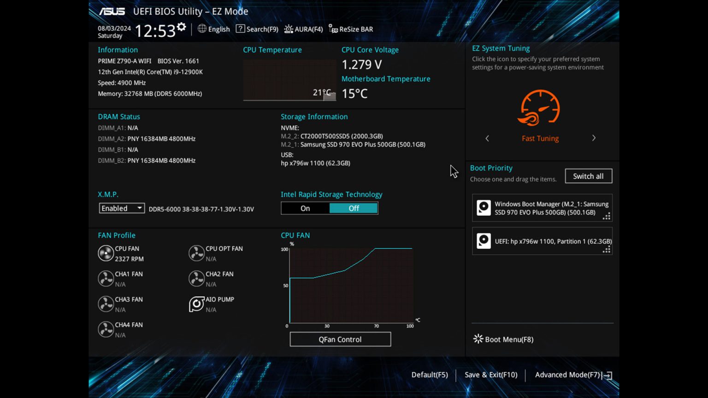Viewport: 708px width, 398px height.
Task: Click the gear icon beside the clock
Action: [x=182, y=27]
